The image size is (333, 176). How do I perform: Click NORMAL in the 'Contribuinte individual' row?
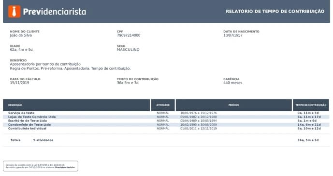click(163, 129)
